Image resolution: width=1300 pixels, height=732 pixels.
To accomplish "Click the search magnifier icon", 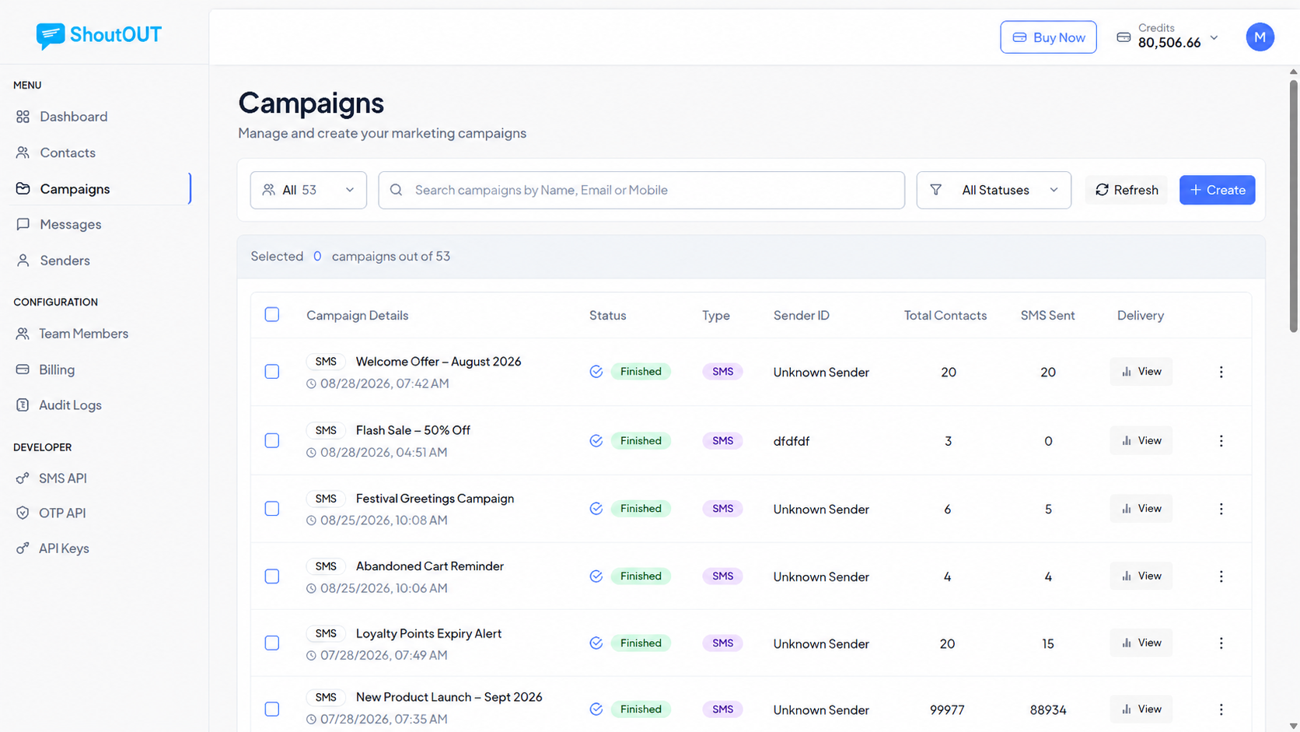I will click(x=397, y=190).
